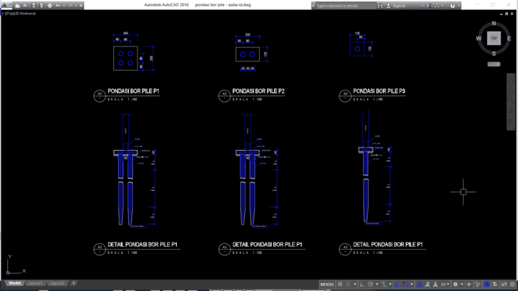Open object snap settings dropdown
518x291 pixels.
point(411,284)
